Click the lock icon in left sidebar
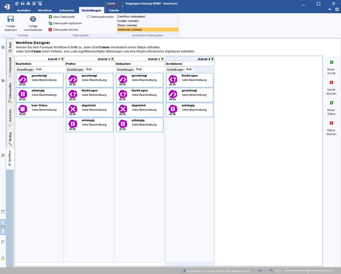 tap(3, 258)
